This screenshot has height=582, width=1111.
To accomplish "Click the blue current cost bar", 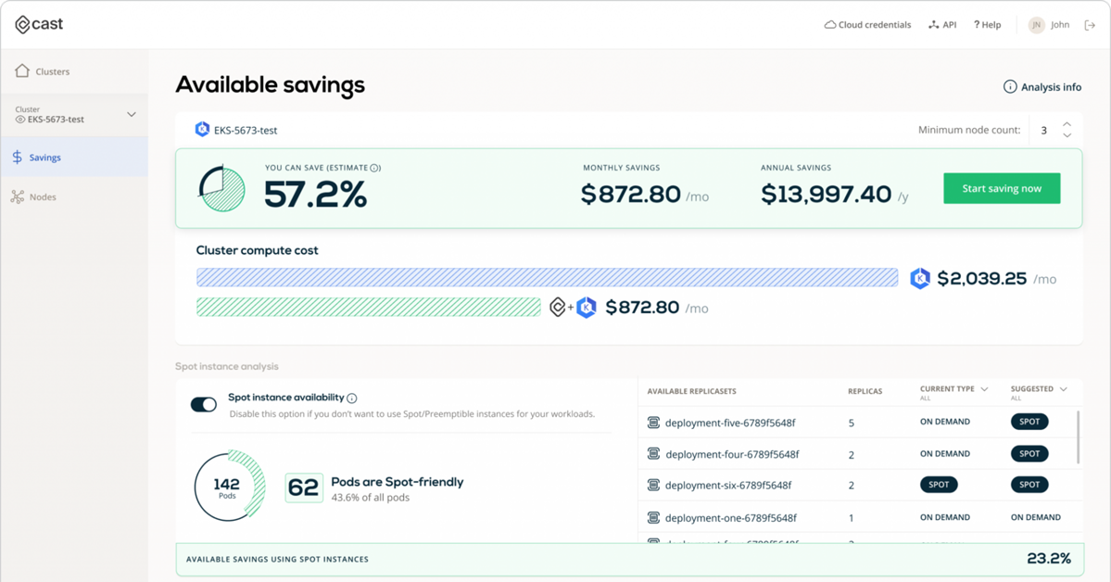I will pyautogui.click(x=547, y=277).
